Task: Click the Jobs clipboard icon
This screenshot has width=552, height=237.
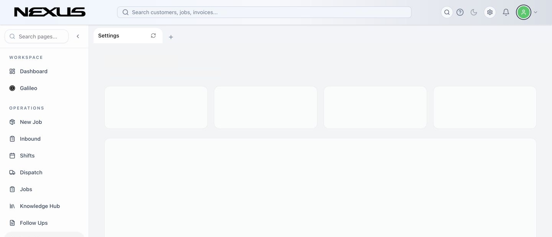Action: pyautogui.click(x=12, y=189)
